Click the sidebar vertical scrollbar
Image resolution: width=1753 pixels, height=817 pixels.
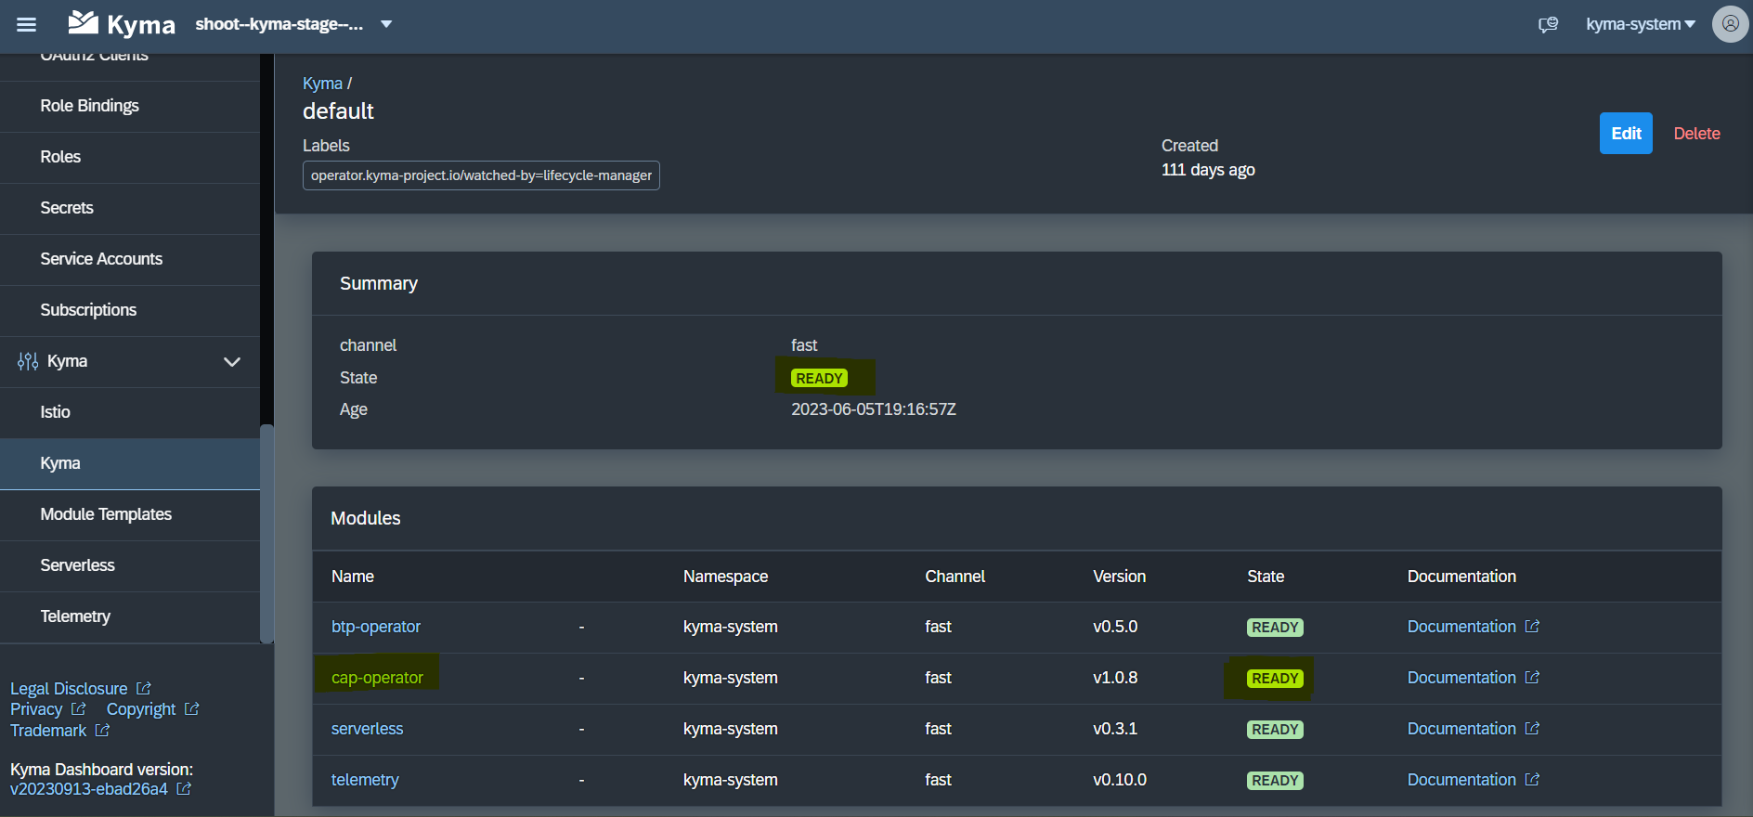click(x=266, y=533)
